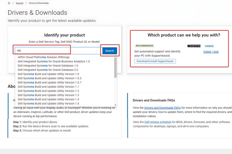Pick Systems Build and Update Utility Version 1.1

tap(48, 87)
